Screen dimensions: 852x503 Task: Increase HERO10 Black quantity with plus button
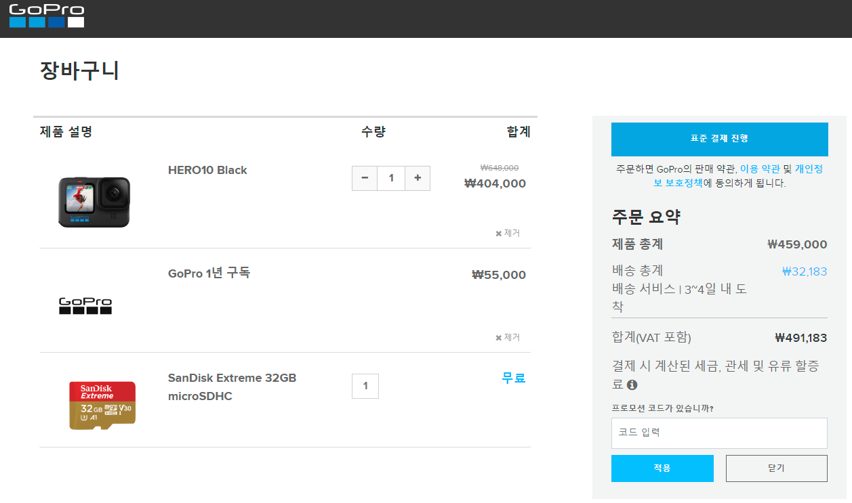click(x=418, y=178)
